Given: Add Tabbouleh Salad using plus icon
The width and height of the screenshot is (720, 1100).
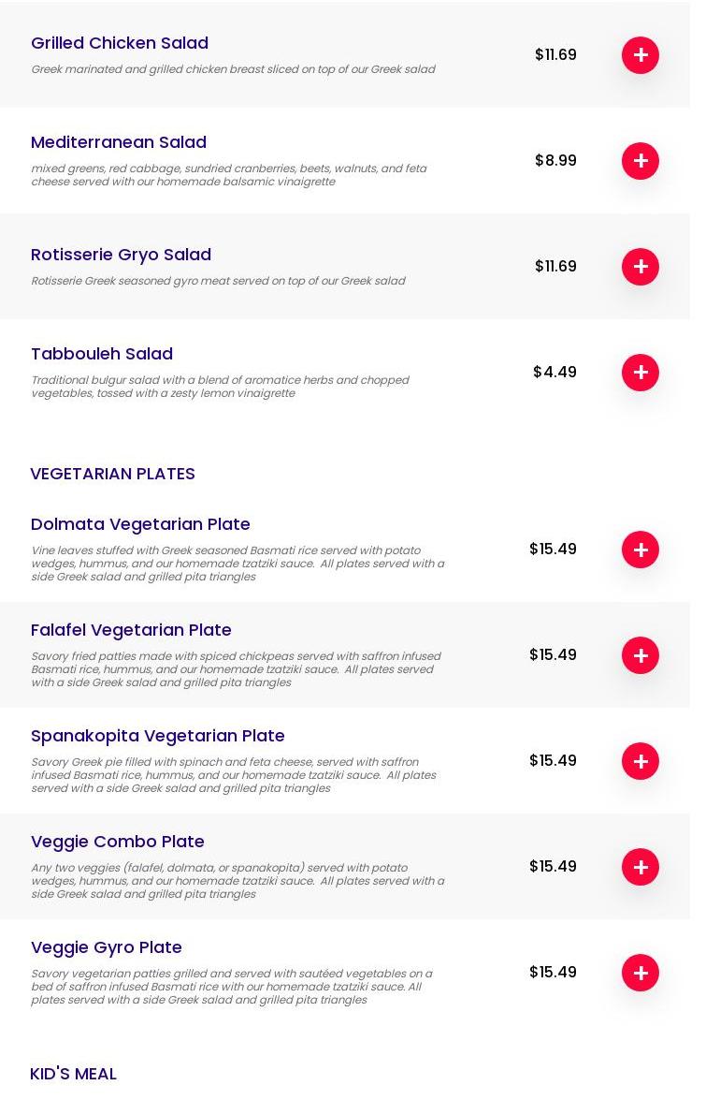Looking at the screenshot, I should 641,373.
